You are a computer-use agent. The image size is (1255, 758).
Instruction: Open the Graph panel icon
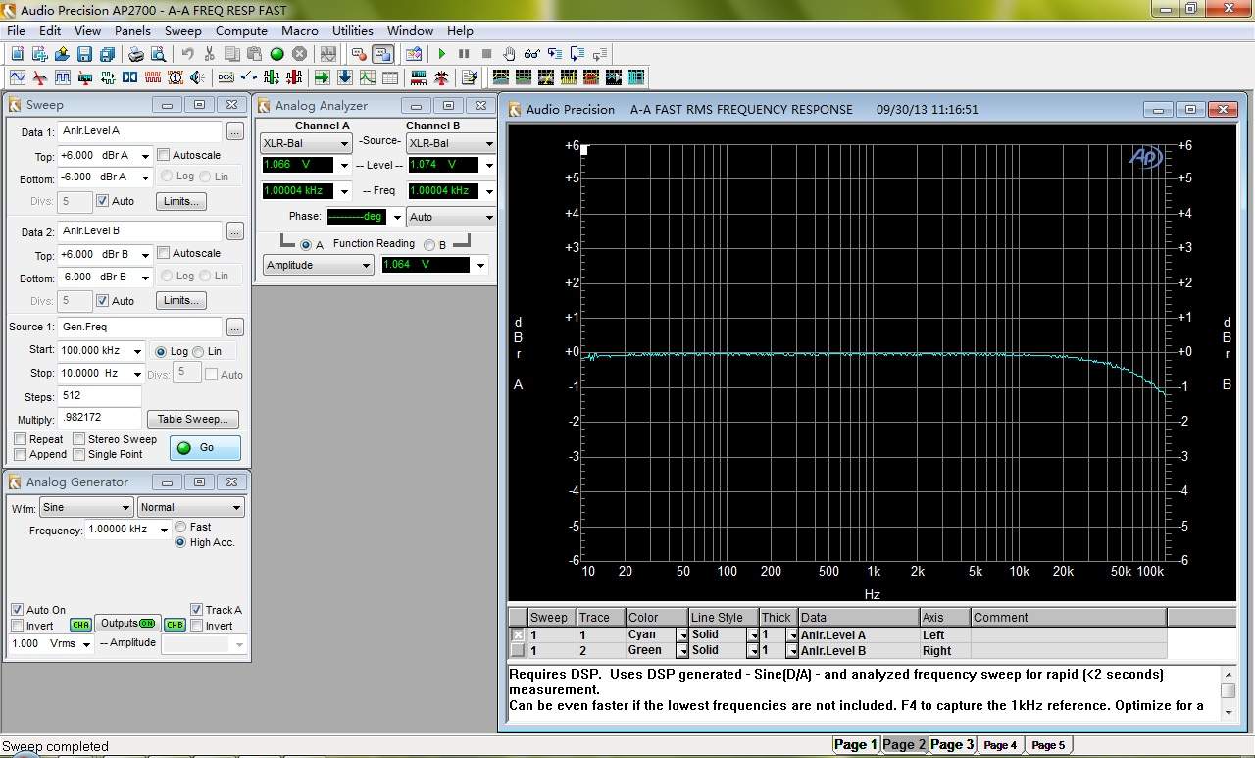[367, 77]
